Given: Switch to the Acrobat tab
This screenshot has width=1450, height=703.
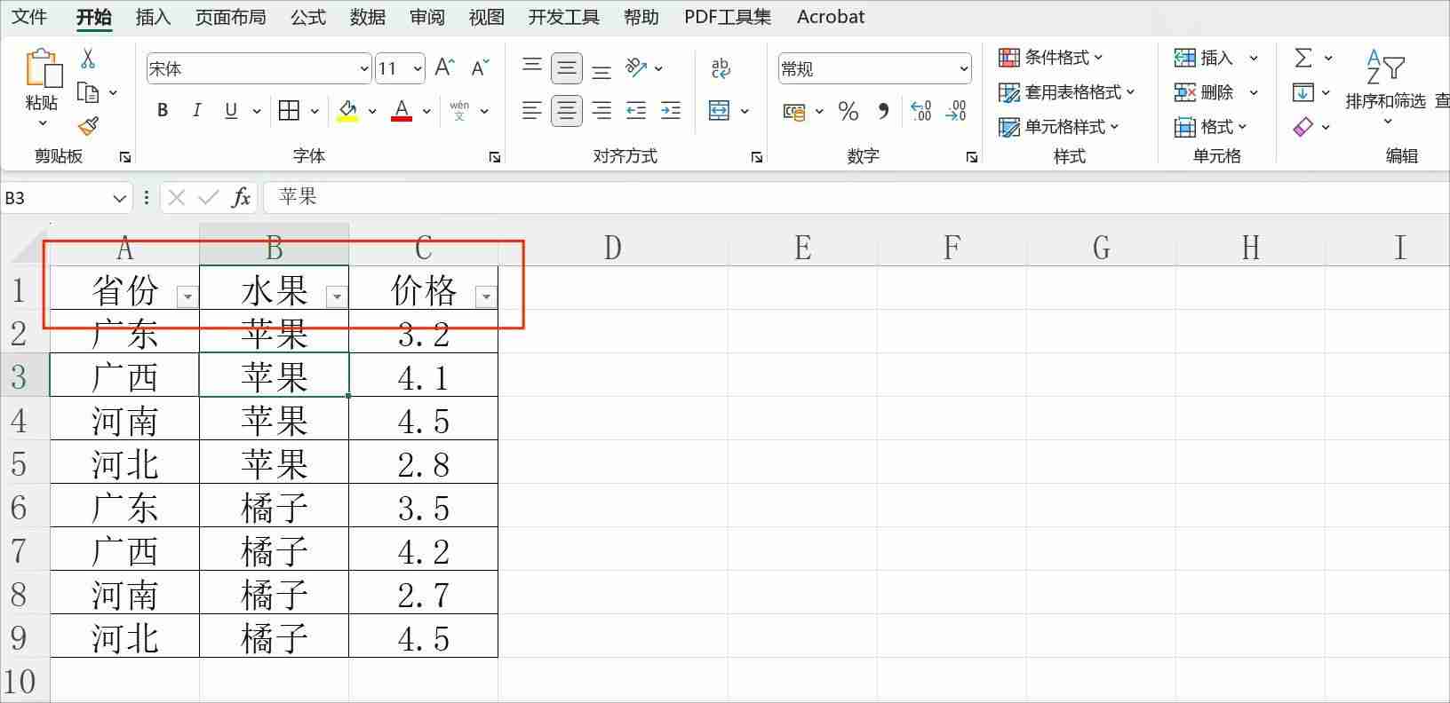Looking at the screenshot, I should click(831, 17).
